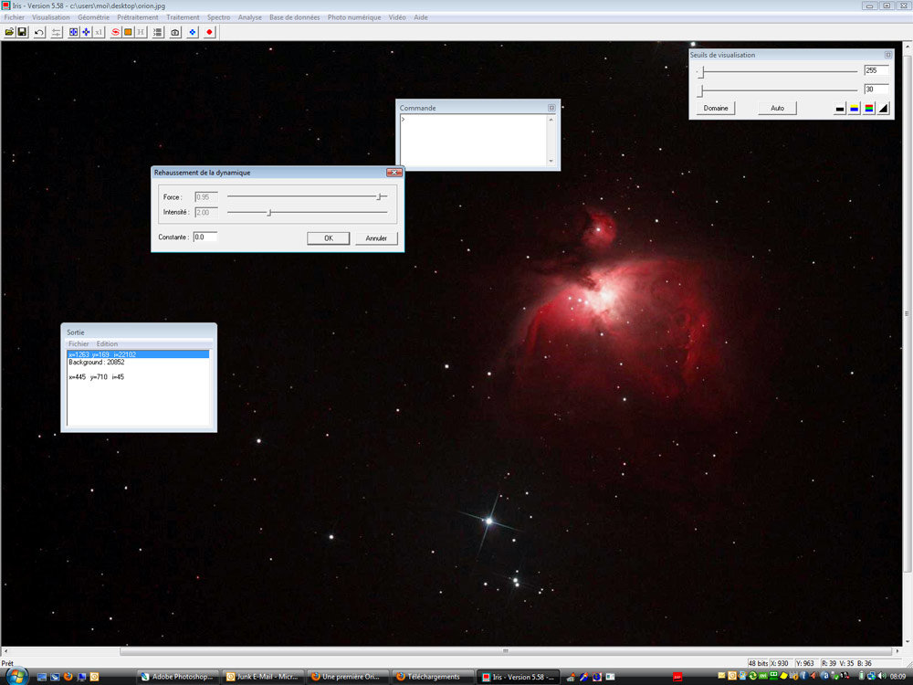Click the Commande window scroll down arrow

551,161
